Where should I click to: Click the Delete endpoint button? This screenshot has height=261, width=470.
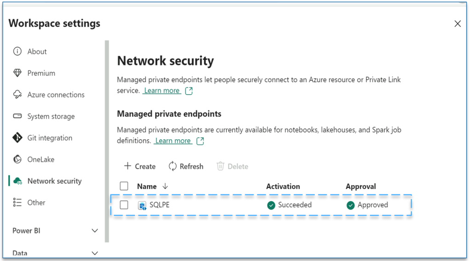pos(232,166)
